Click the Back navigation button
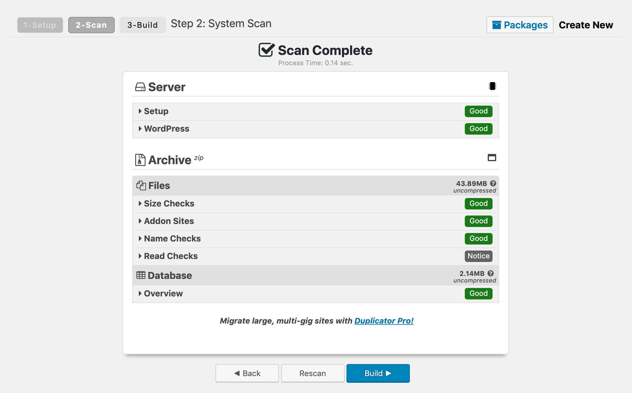 coord(246,374)
